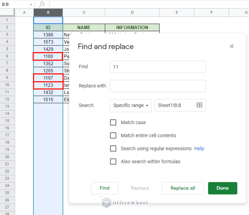249x215 pixels.
Task: Open the regular expressions Help link
Action: (199, 148)
